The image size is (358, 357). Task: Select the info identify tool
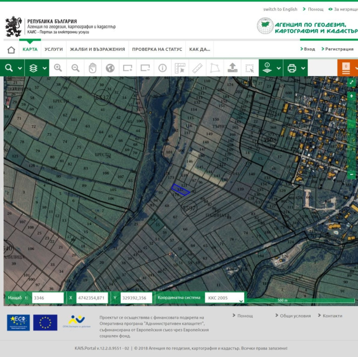coord(162,68)
